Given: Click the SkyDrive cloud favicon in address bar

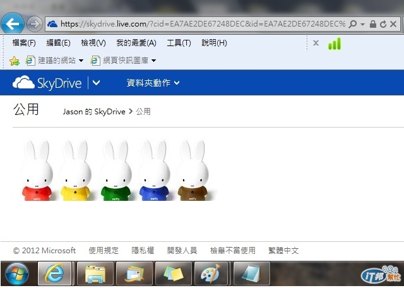Looking at the screenshot, I should [52, 24].
